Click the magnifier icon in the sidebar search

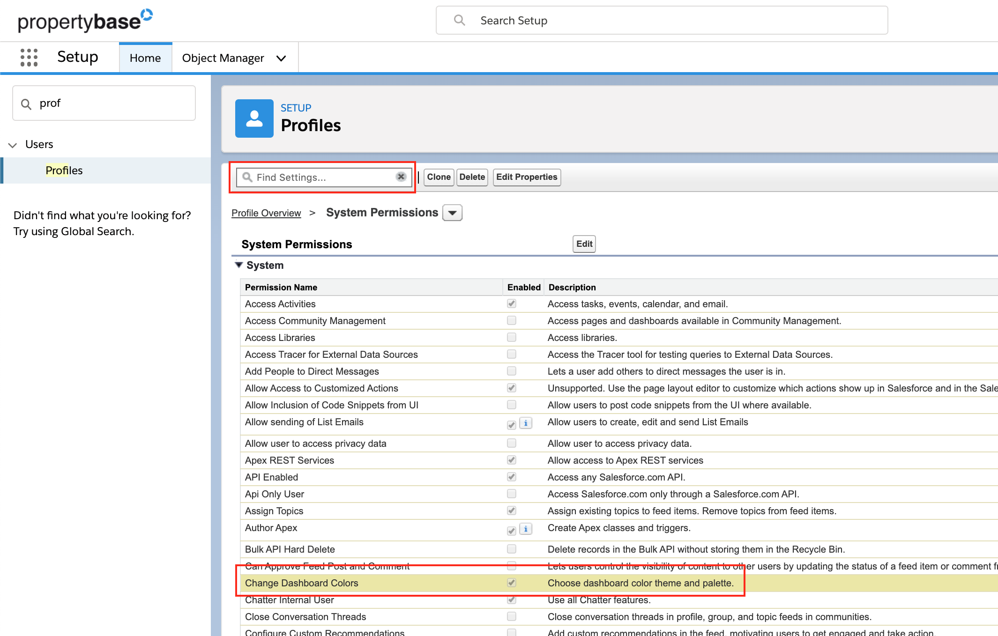tap(26, 103)
